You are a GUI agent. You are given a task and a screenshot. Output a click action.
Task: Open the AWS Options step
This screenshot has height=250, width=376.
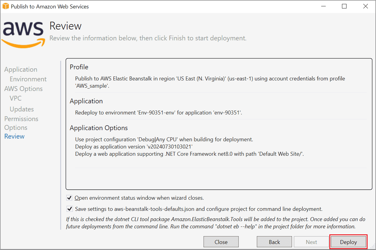click(x=23, y=89)
